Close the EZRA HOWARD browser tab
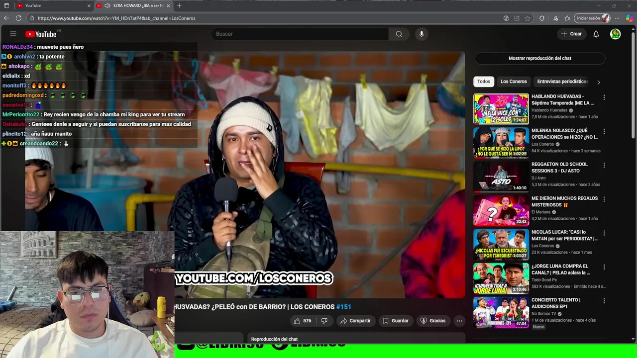The image size is (637, 358). click(x=168, y=5)
